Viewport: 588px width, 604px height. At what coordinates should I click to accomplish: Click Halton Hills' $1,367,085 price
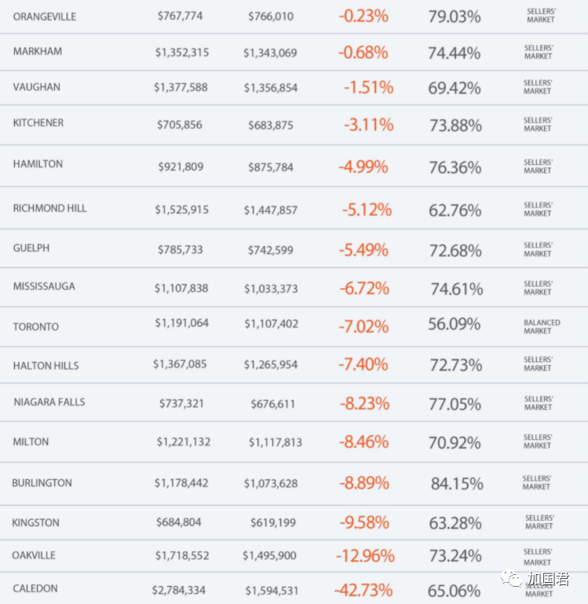[180, 364]
